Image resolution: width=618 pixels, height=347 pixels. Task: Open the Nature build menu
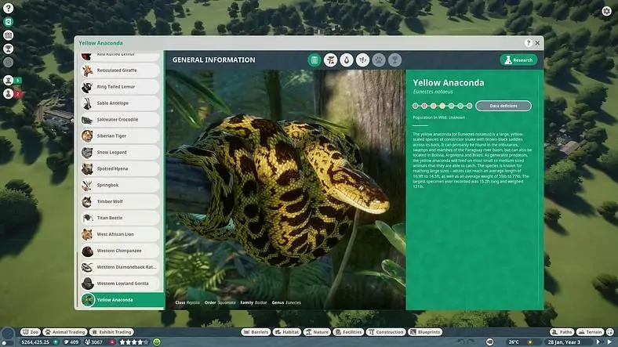tap(317, 332)
